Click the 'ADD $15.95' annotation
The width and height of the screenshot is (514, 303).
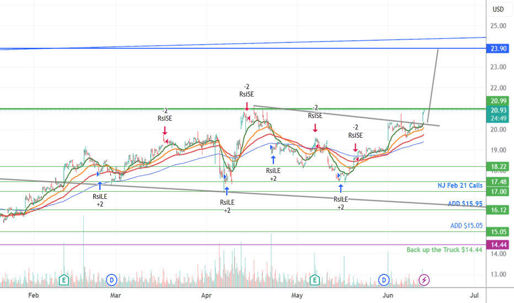click(x=465, y=203)
